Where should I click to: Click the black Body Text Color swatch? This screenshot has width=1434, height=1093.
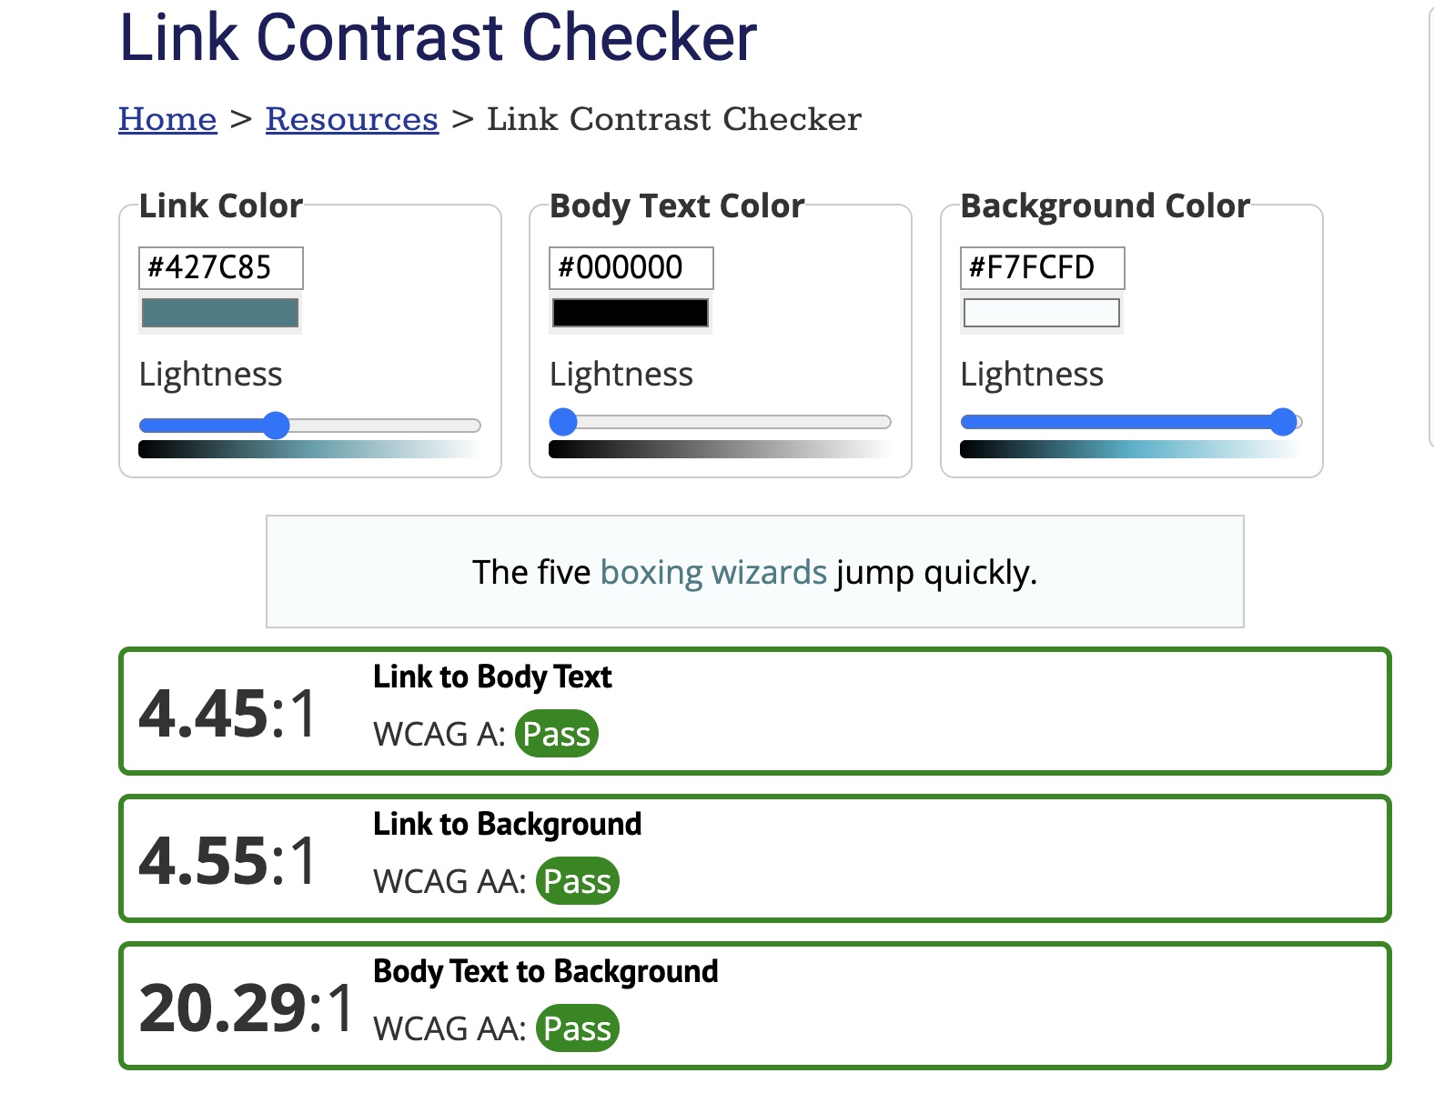pos(631,313)
